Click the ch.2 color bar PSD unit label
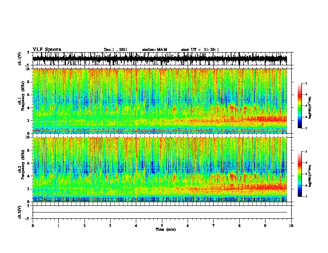The width and height of the screenshot is (328, 253). click(x=310, y=176)
